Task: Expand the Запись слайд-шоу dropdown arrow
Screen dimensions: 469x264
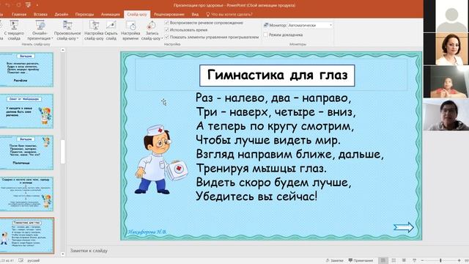Action: tap(162, 38)
